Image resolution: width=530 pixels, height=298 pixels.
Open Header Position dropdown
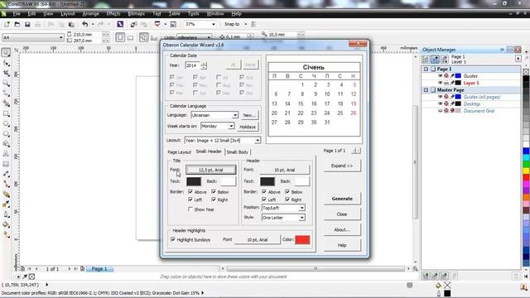(x=301, y=208)
